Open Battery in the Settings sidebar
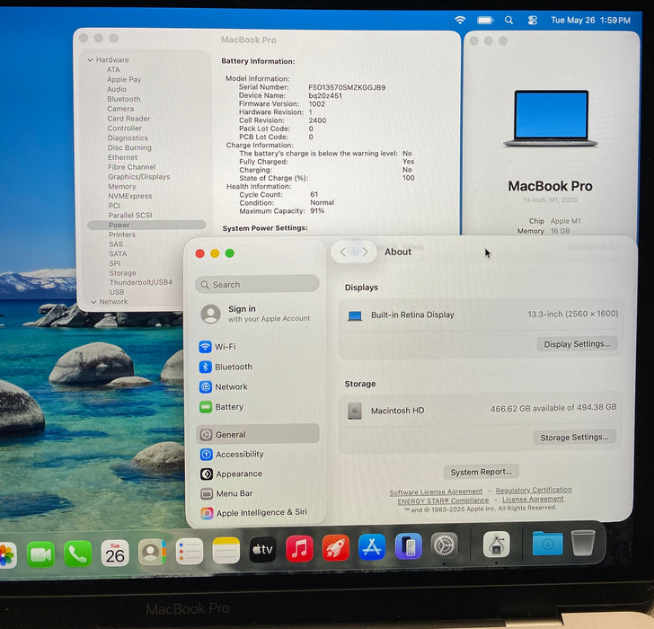 tap(259, 407)
